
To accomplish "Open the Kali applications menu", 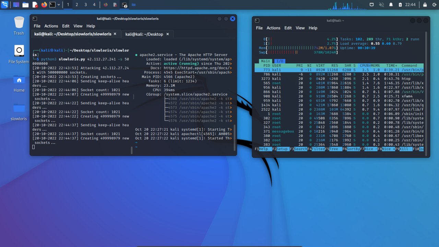I will tap(5, 5).
